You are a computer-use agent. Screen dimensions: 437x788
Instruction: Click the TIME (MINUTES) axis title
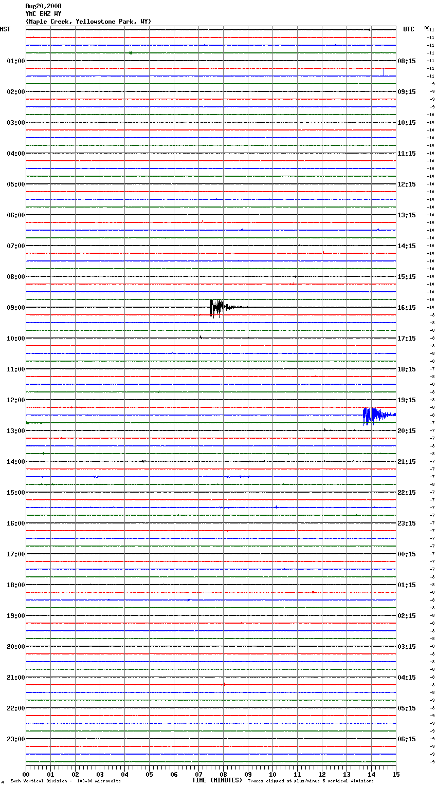coord(217,780)
